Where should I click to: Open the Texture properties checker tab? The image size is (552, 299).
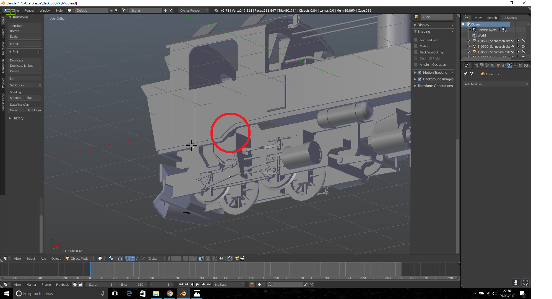tap(526, 65)
